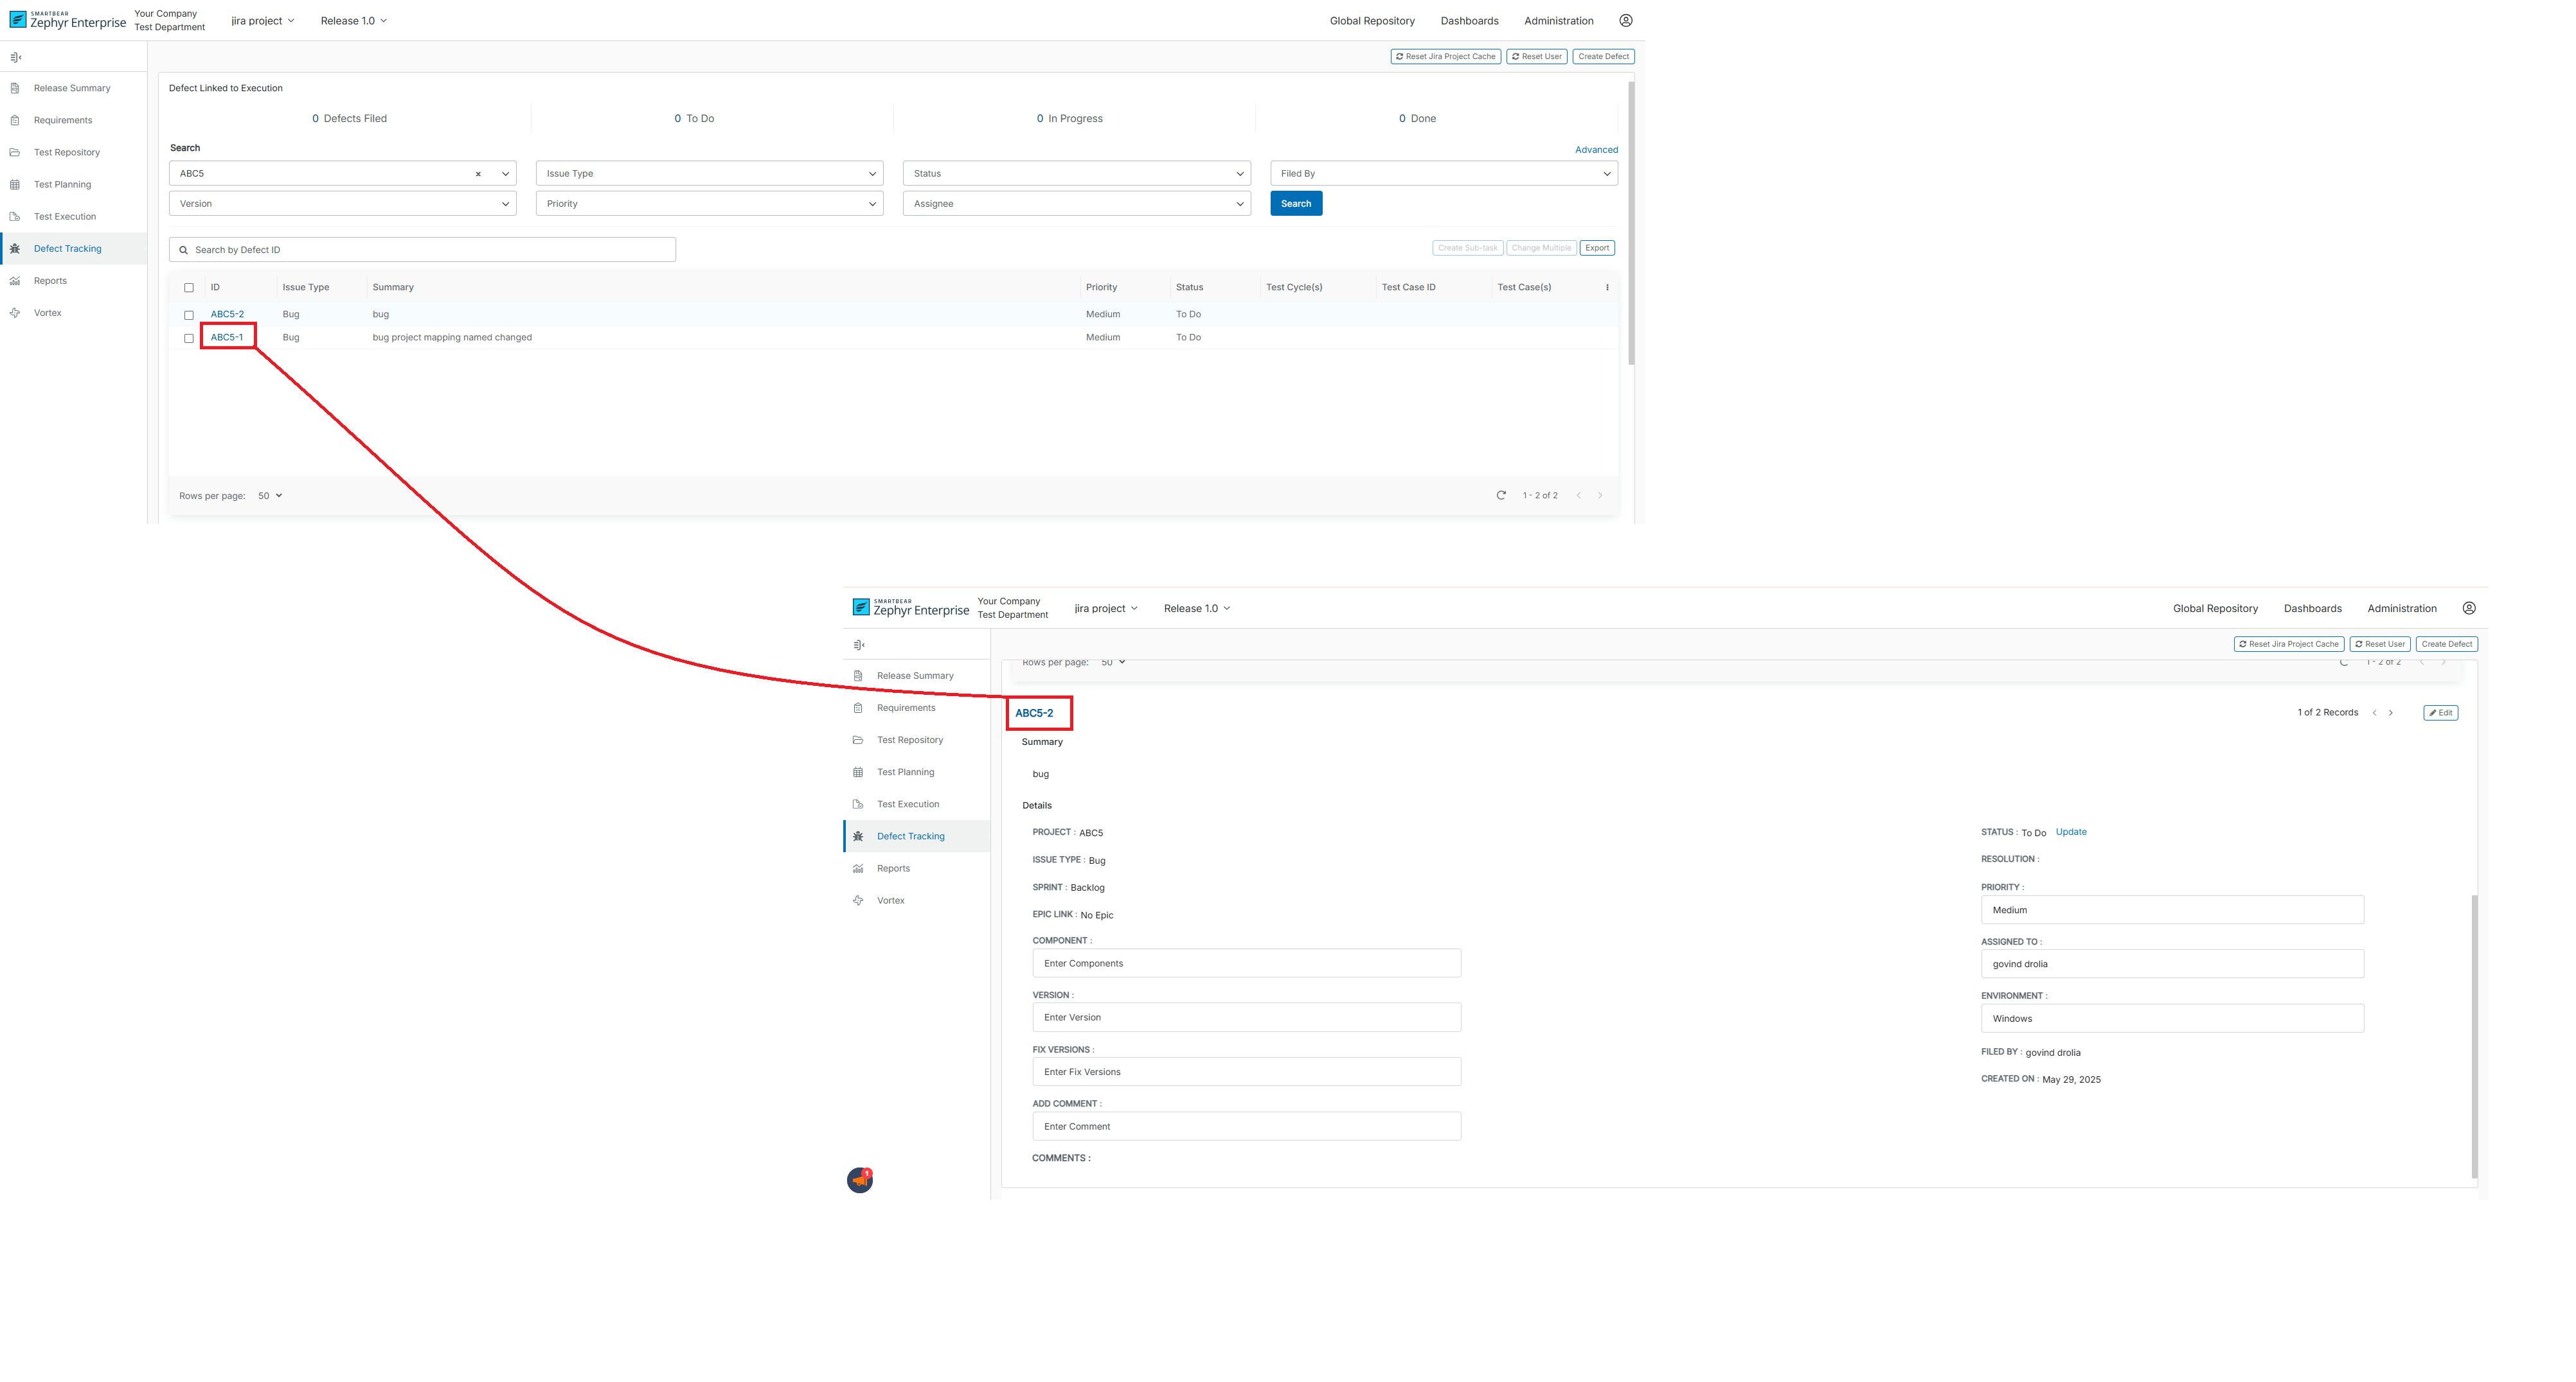Open the Release 1.0 dropdown
This screenshot has width=2576, height=1382.
click(x=352, y=20)
